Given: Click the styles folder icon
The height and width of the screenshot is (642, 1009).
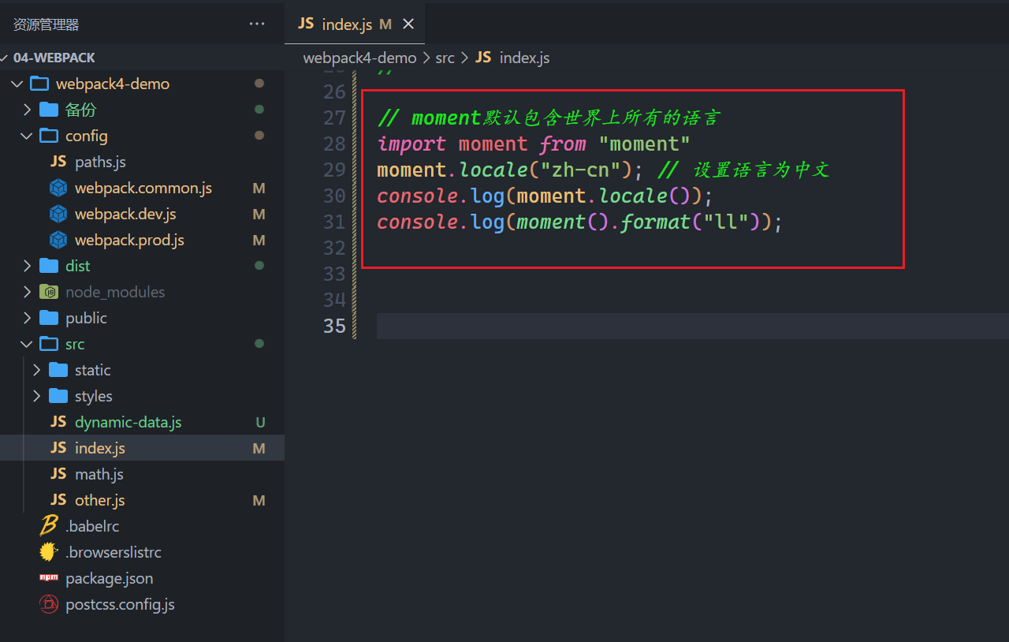Looking at the screenshot, I should point(58,396).
